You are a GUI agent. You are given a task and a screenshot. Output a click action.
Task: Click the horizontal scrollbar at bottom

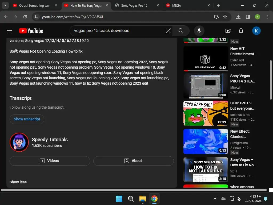click(134, 190)
